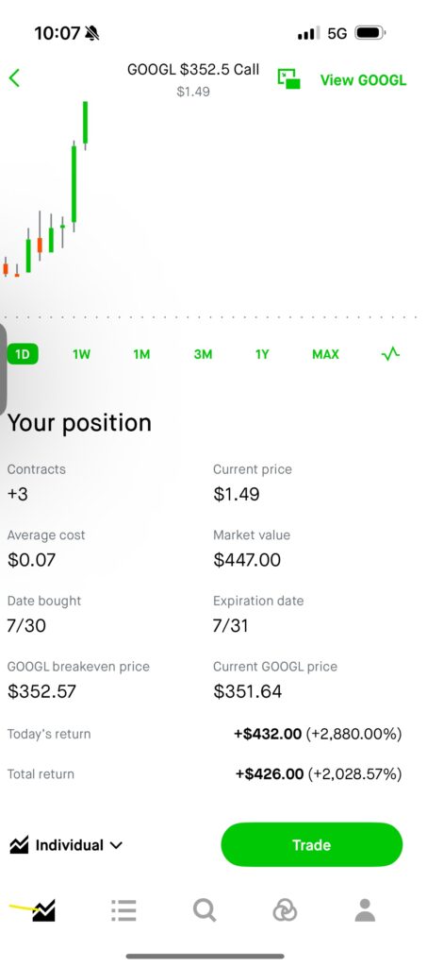Expand the Individual account dropdown
Viewport: 427px width, 967px height.
[x=66, y=845]
